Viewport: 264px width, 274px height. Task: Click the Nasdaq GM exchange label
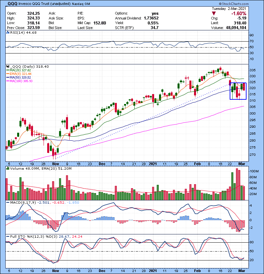(x=81, y=4)
